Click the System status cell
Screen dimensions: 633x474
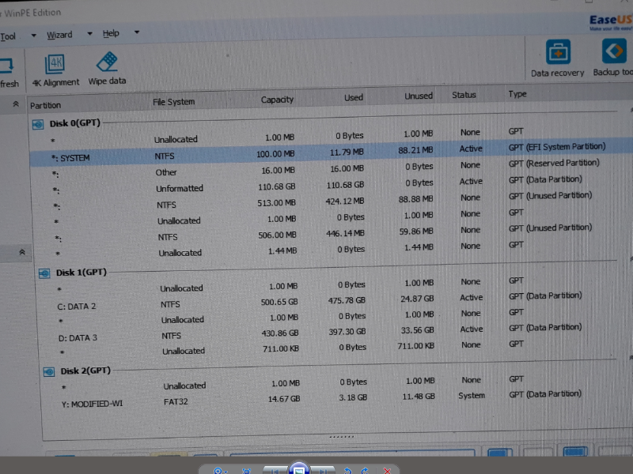[472, 396]
